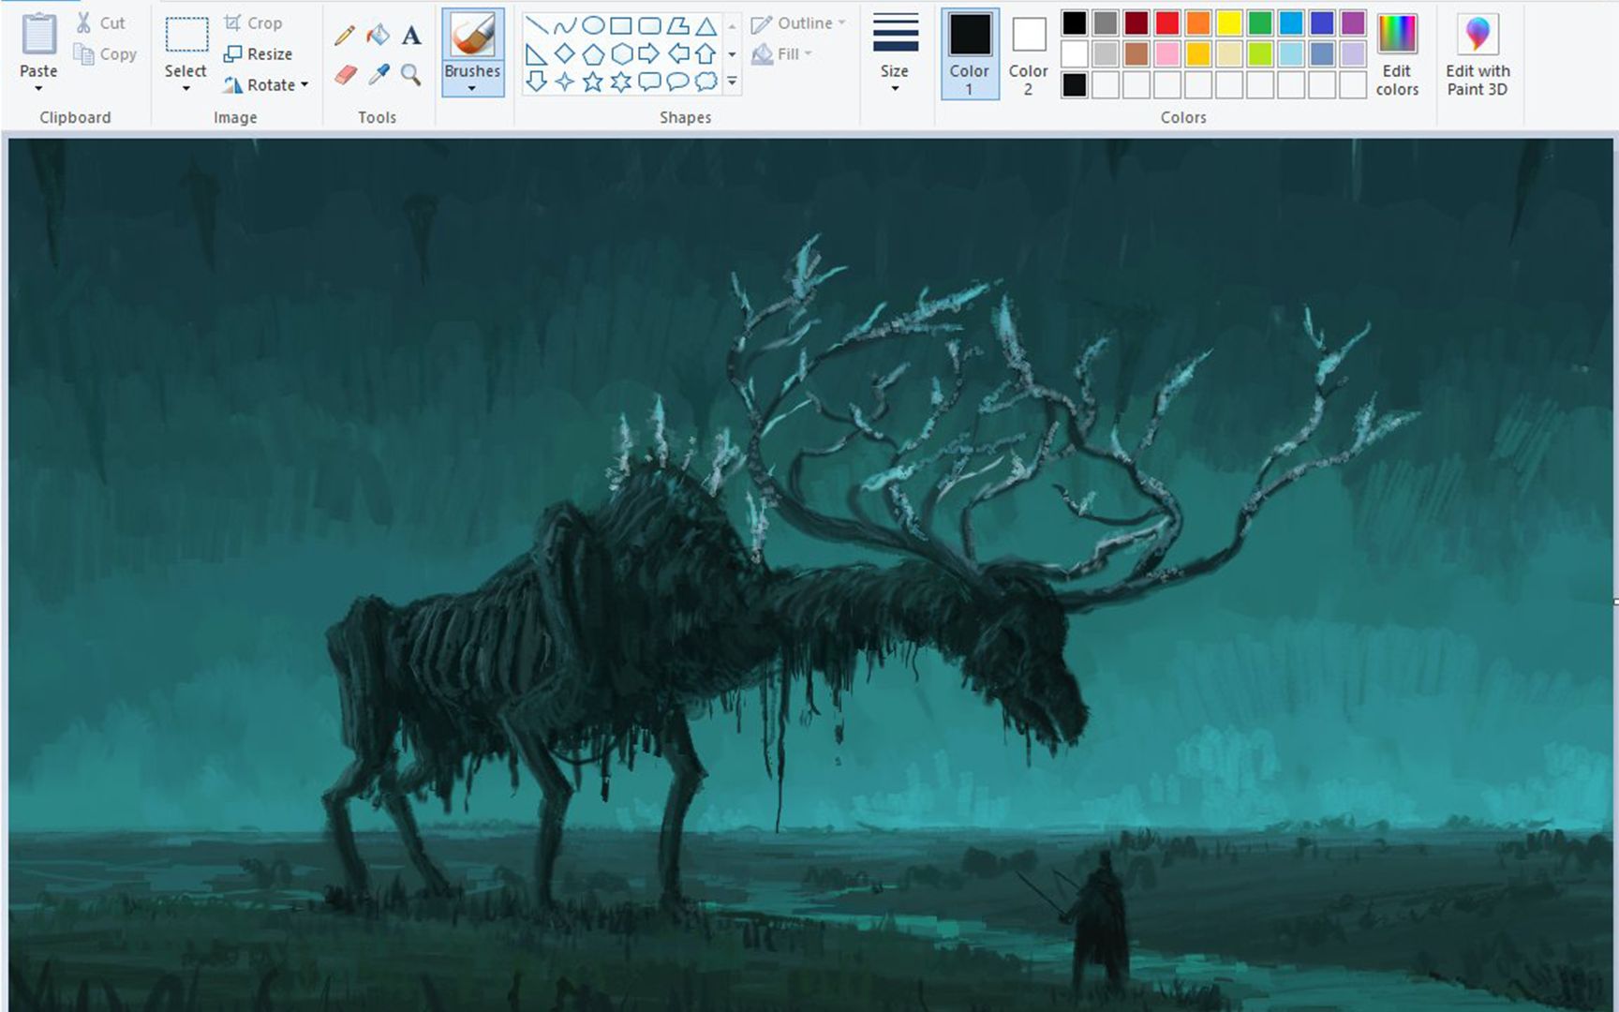Click the Copy button

(x=106, y=54)
